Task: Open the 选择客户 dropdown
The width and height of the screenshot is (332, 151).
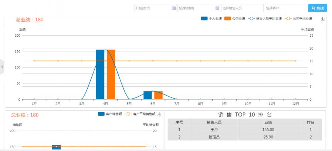Action: coord(285,8)
